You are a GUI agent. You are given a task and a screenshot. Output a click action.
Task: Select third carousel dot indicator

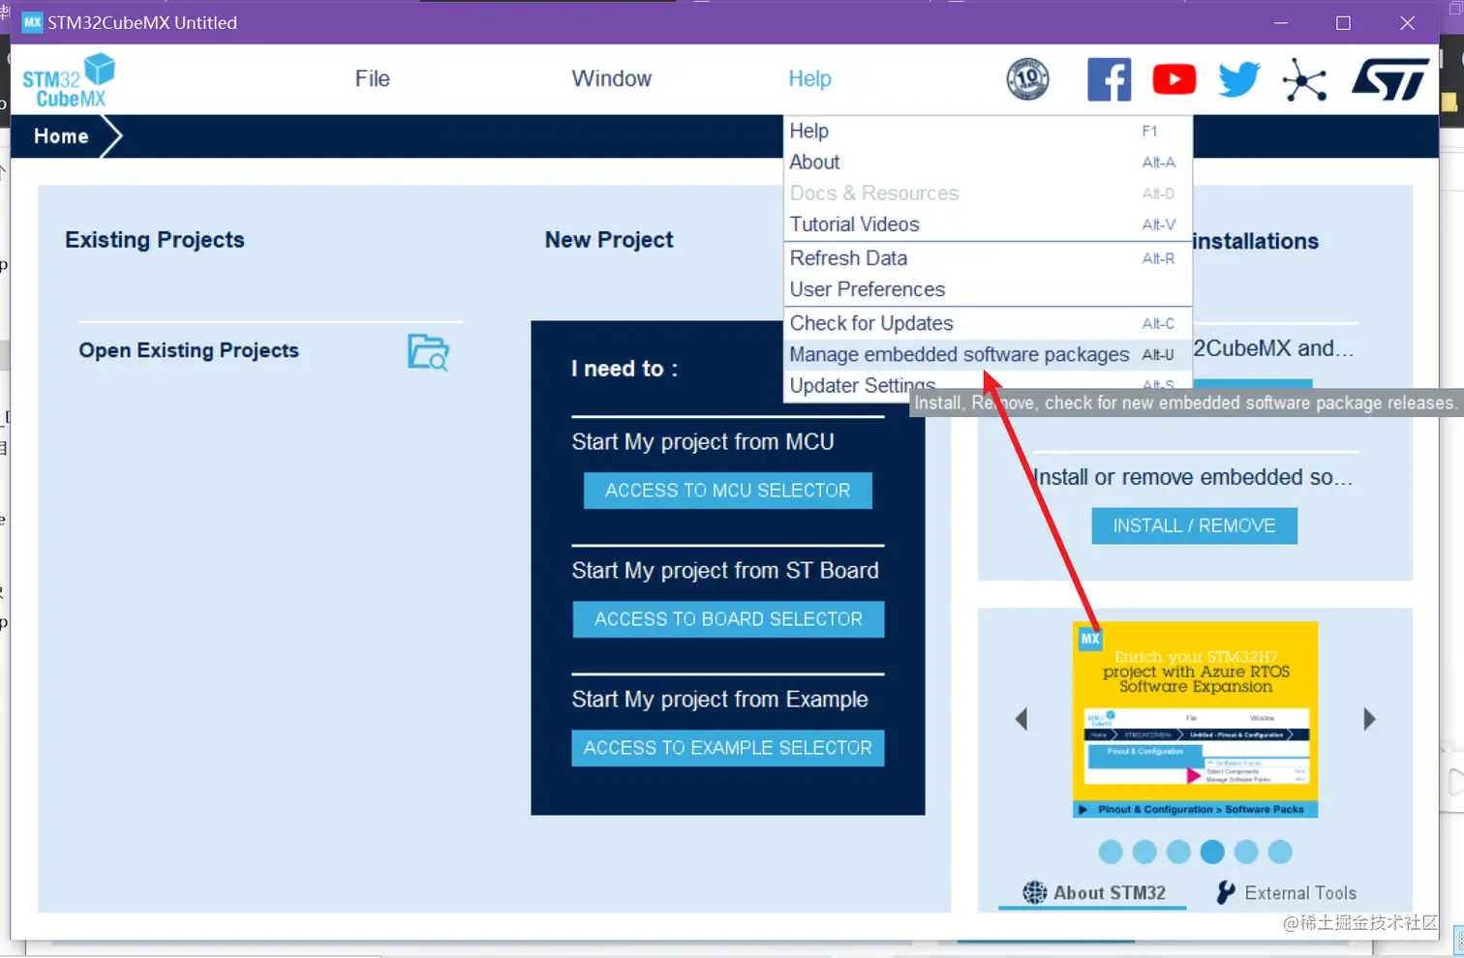[1178, 852]
